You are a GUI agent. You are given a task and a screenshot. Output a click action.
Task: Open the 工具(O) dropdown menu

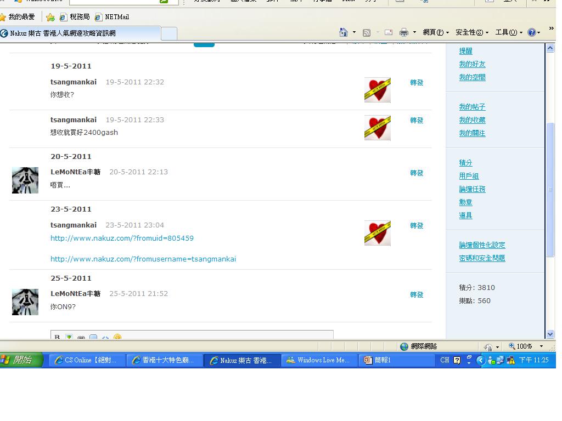[x=508, y=32]
